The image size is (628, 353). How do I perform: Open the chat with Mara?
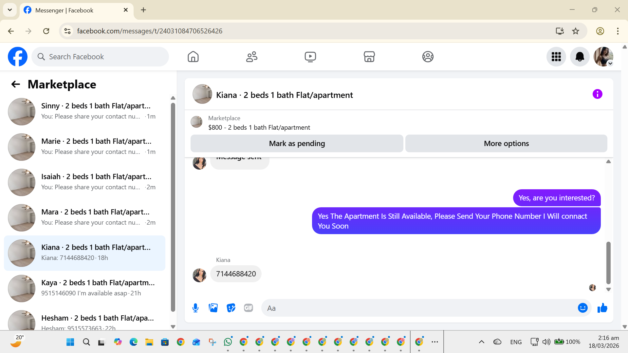point(84,217)
